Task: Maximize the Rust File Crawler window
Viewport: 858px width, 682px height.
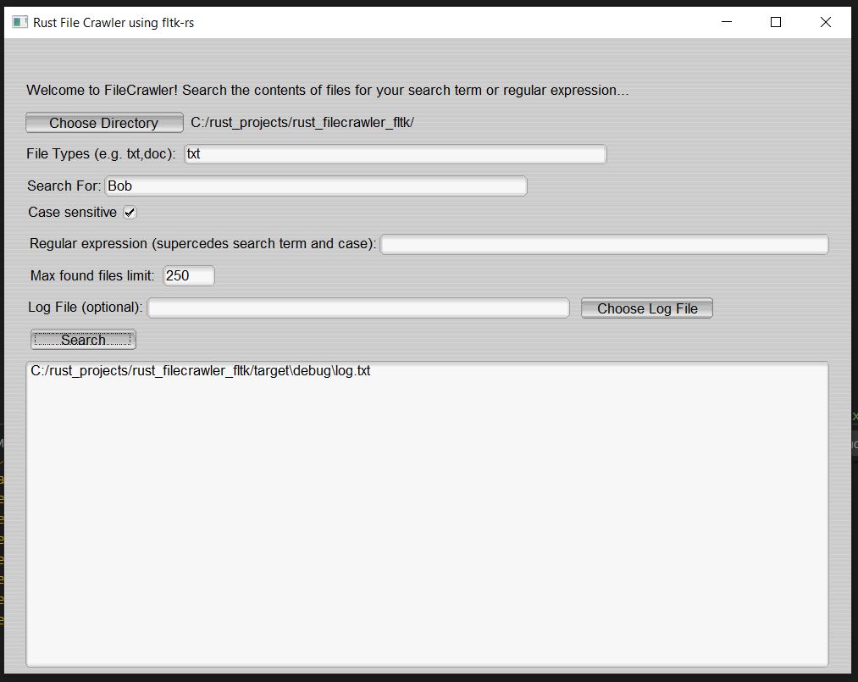Action: pos(776,23)
